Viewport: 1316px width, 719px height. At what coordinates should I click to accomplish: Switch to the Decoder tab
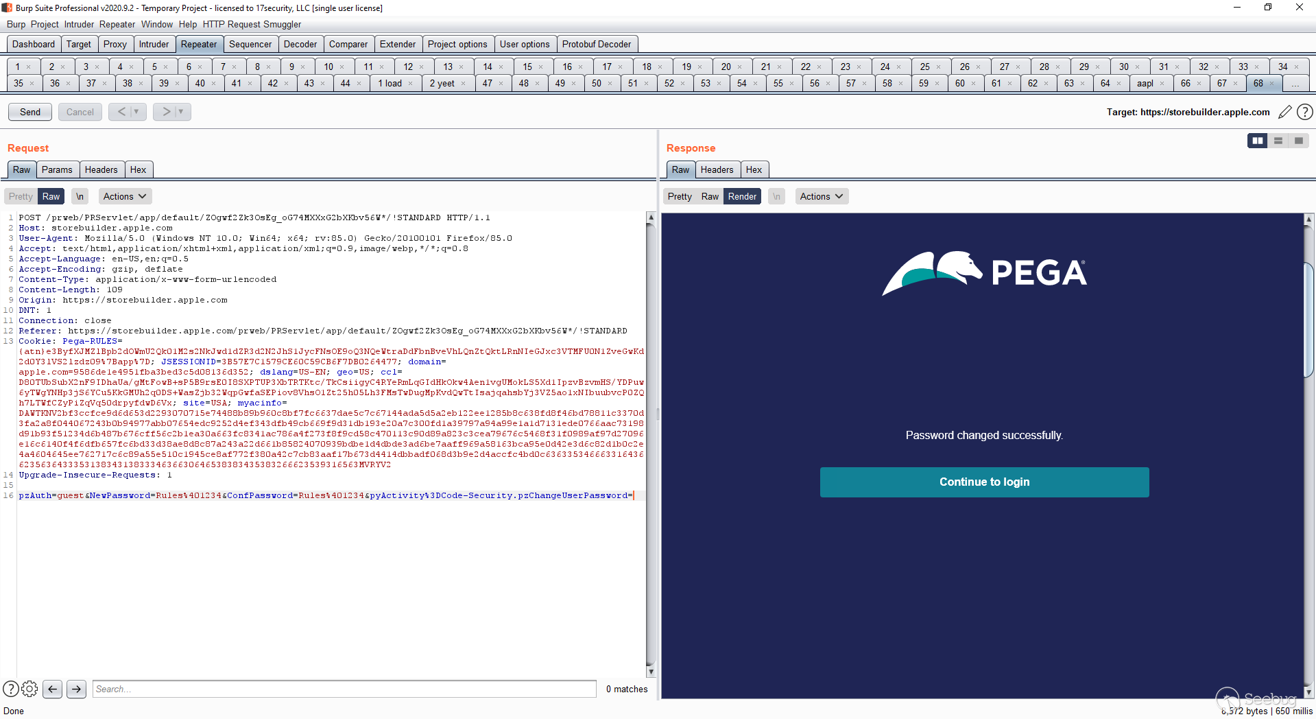pyautogui.click(x=300, y=44)
